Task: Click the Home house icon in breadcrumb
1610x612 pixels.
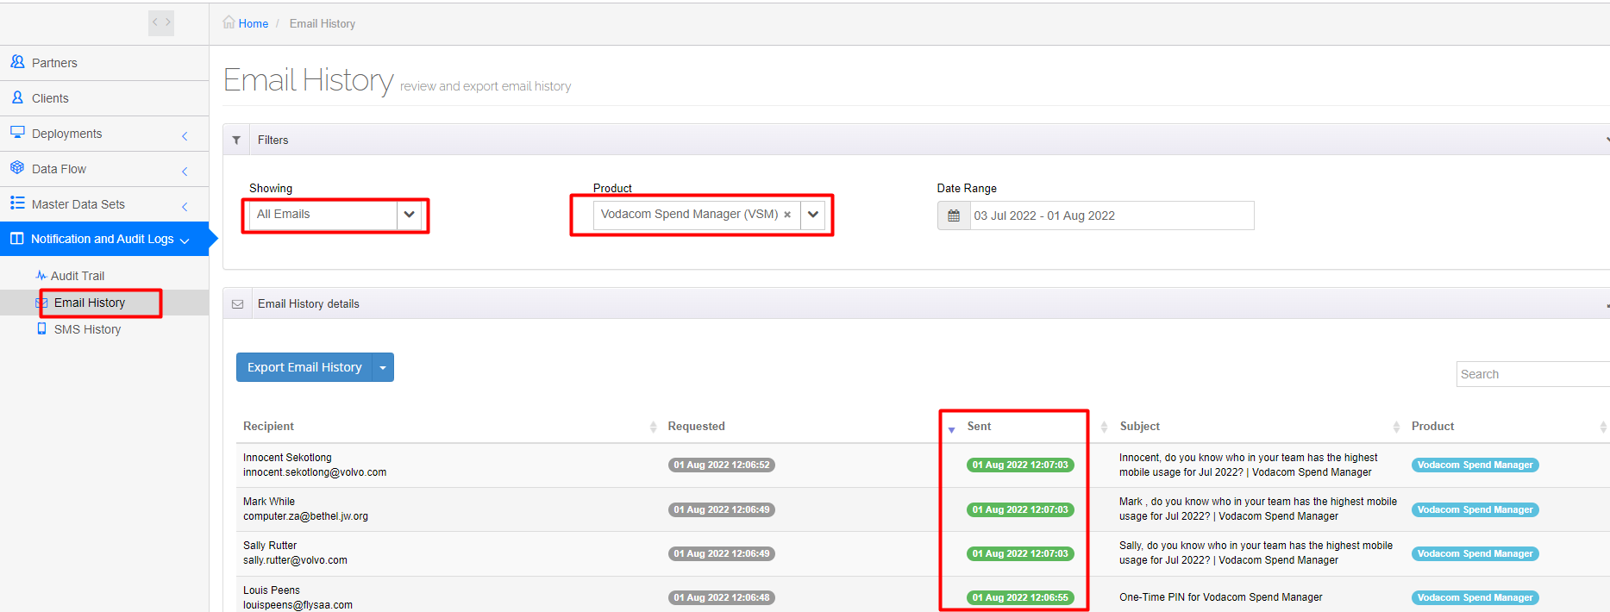Action: [x=229, y=22]
